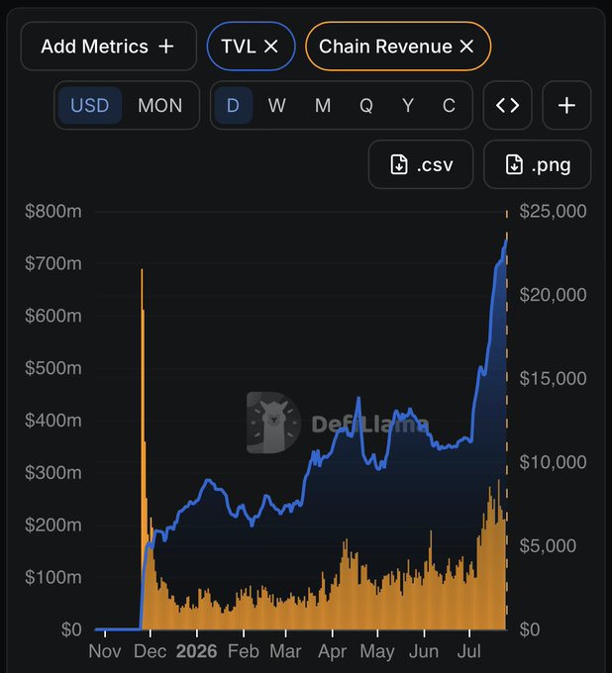Select the Chain Revenue metric chip

tap(398, 47)
